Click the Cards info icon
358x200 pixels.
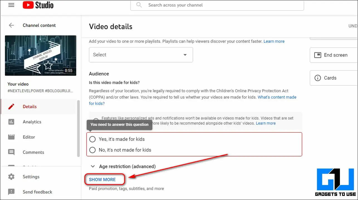click(318, 78)
